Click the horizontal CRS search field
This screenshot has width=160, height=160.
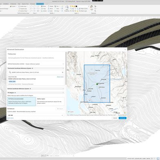pos(36,72)
